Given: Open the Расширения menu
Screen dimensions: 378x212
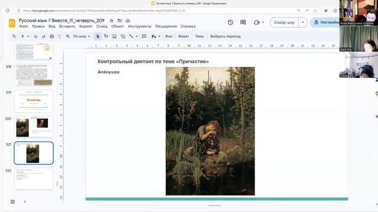Looking at the screenshot, I should 166,26.
